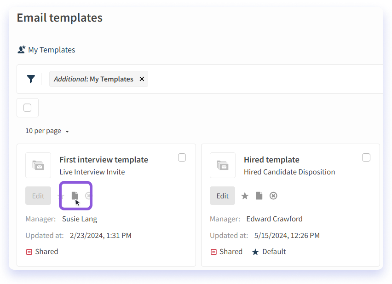Image resolution: width=392 pixels, height=284 pixels.
Task: Click the My Templates heading text
Action: (x=52, y=50)
